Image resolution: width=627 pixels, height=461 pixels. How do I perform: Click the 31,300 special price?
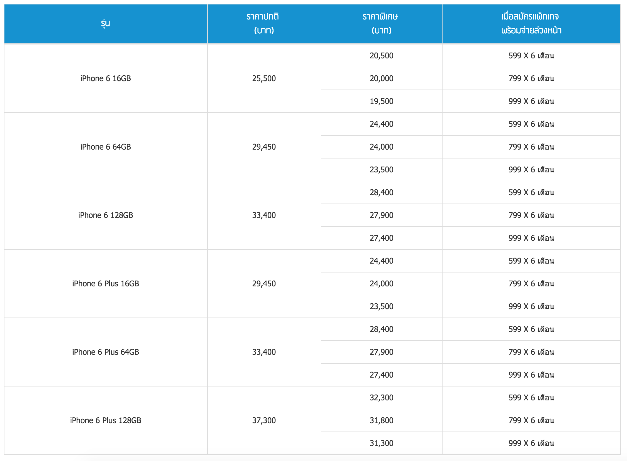(x=381, y=443)
